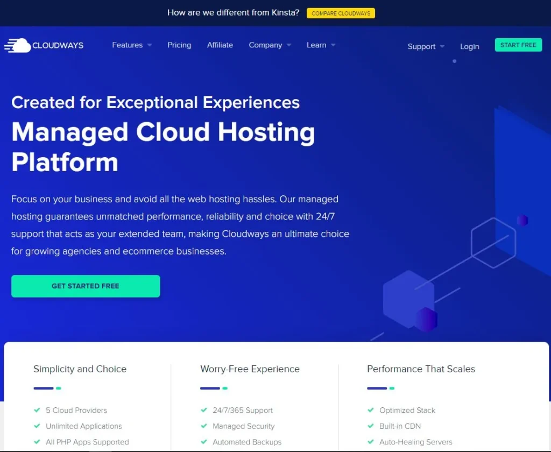
Task: Click the checkmark beside Unlimited Applications
Action: tap(37, 426)
